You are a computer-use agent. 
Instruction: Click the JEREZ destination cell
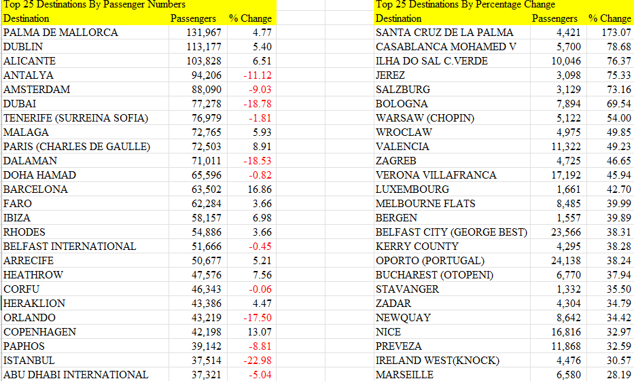452,75
